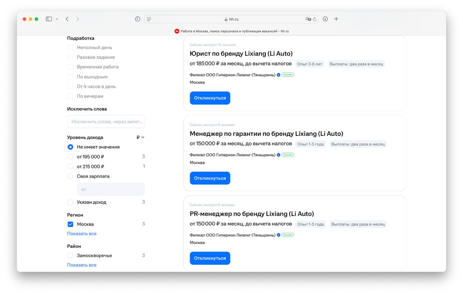Image resolution: width=463 pixels, height=294 pixels.
Task: Apply via 'Откликнуться' for the PR-менеджер vacancy
Action: pos(210,258)
